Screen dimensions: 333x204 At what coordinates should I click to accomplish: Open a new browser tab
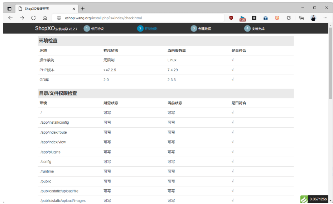[83, 9]
